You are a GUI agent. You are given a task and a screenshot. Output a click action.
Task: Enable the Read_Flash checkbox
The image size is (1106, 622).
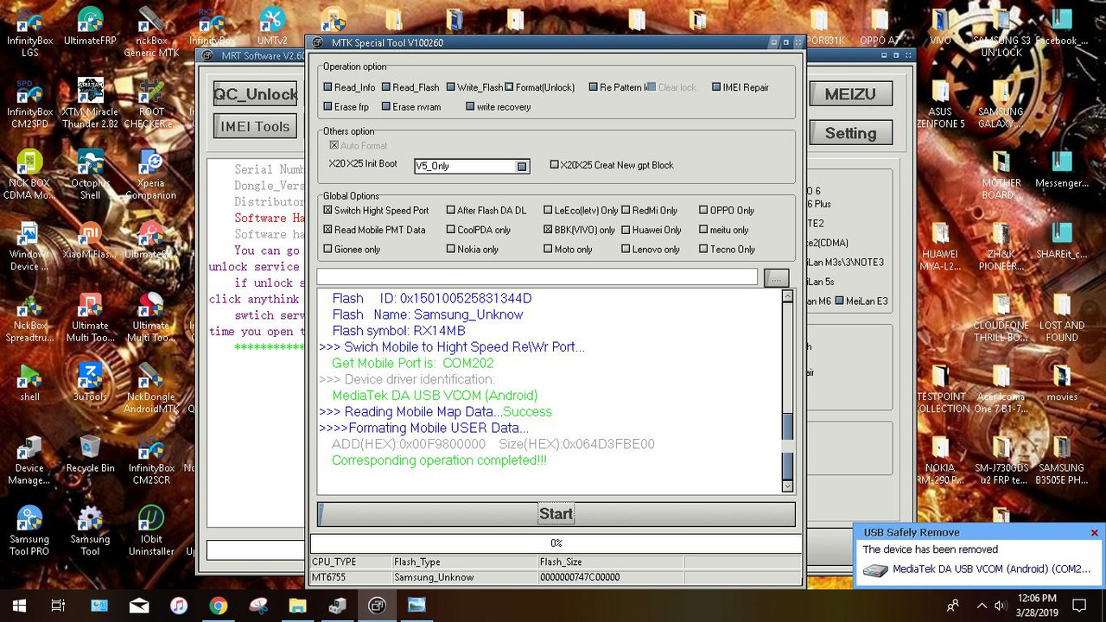coord(386,87)
